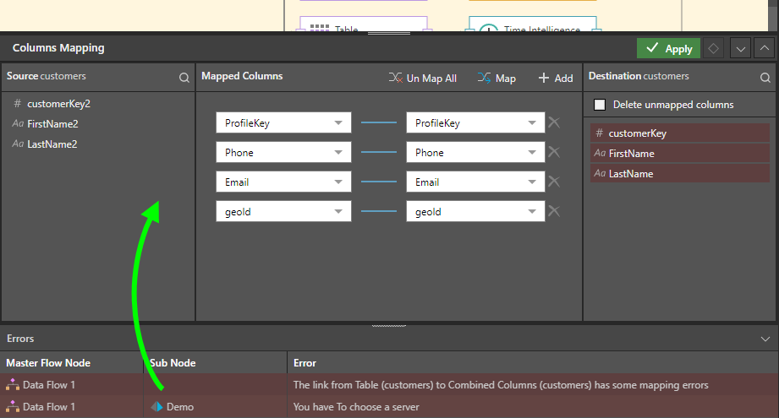The height and width of the screenshot is (418, 779).
Task: Click the search icon in Destination panel
Action: click(765, 78)
